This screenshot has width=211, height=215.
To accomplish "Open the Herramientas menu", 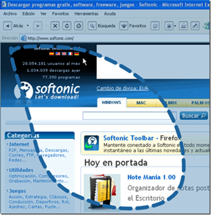I will pos(86,14).
